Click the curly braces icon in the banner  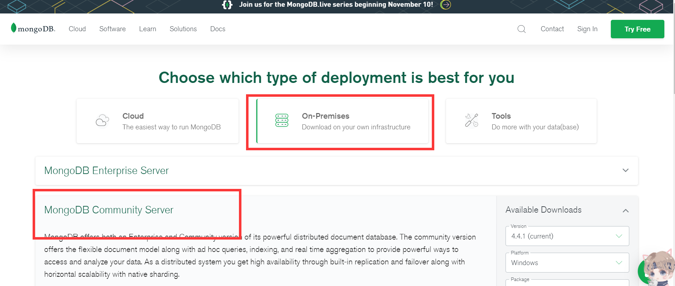click(x=227, y=5)
